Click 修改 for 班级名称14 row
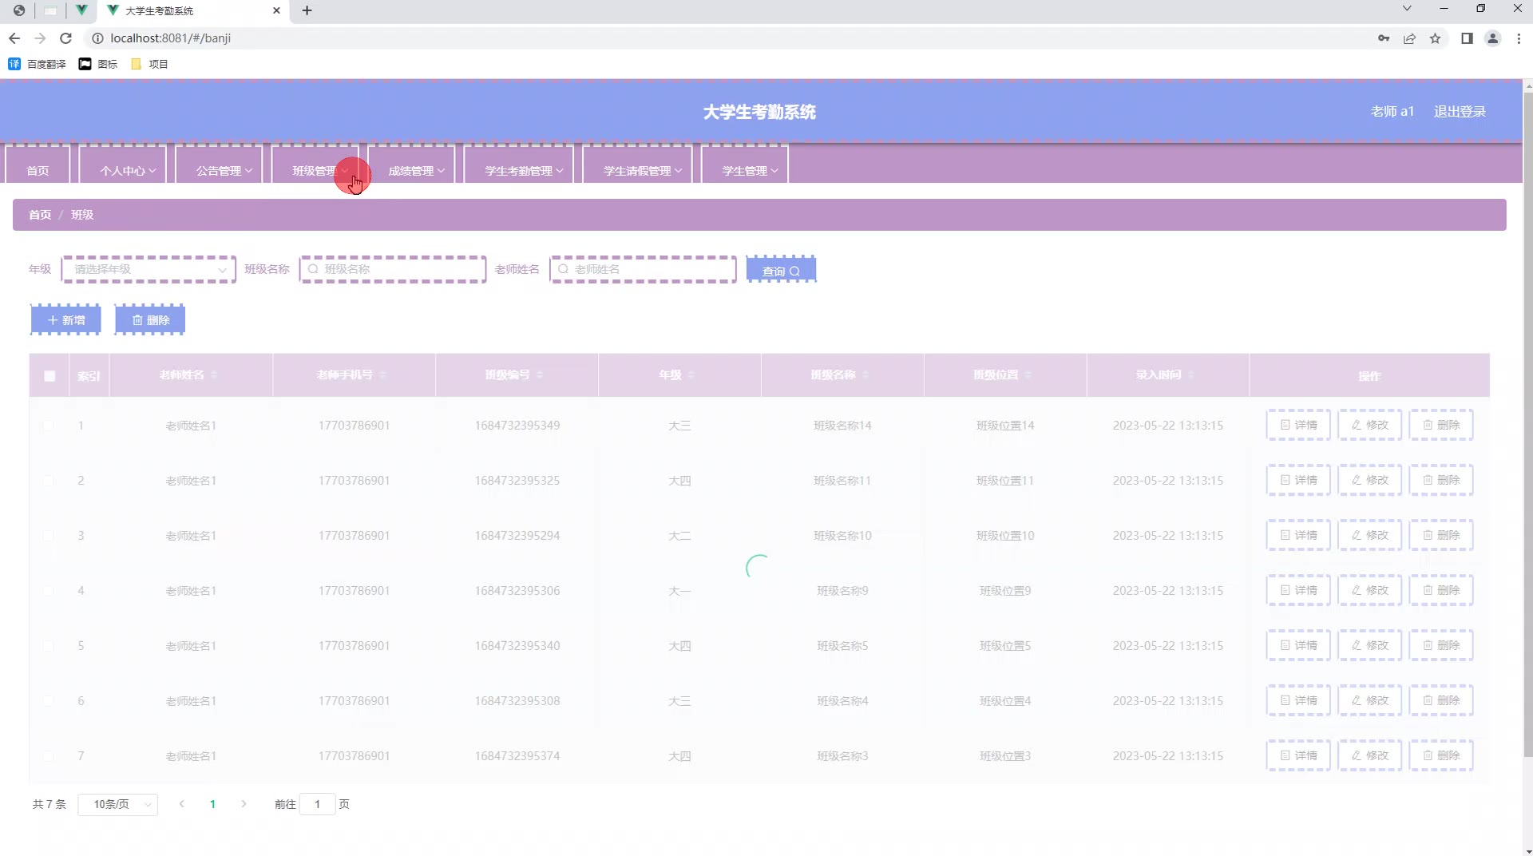The height and width of the screenshot is (856, 1533). click(x=1370, y=426)
